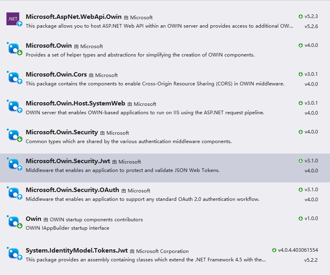The height and width of the screenshot is (275, 330).
Task: Toggle selection of the Microsoft.Owin.Security.Jwt package row
Action: [161, 164]
